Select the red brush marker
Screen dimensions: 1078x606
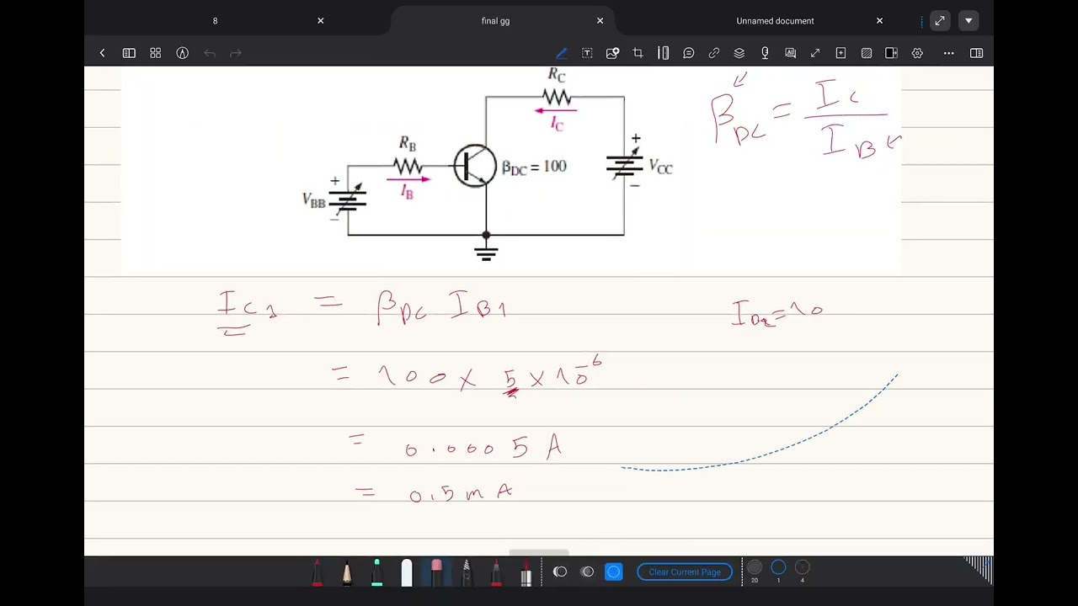[496, 573]
